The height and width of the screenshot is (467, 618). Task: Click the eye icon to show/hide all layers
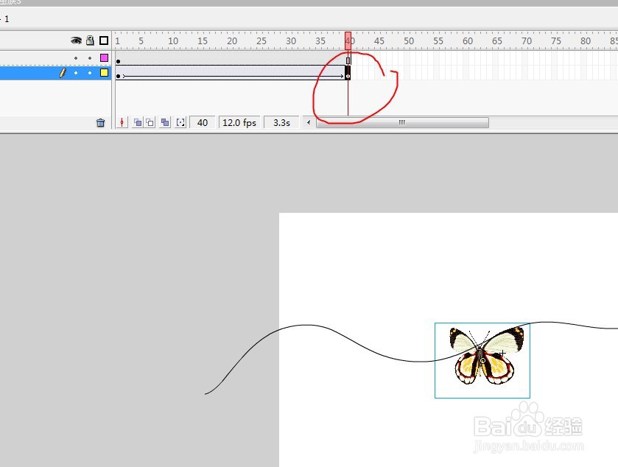pyautogui.click(x=76, y=41)
